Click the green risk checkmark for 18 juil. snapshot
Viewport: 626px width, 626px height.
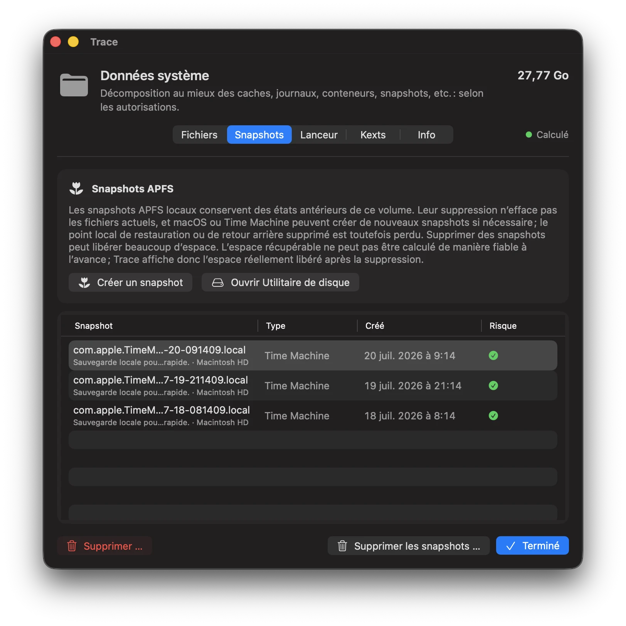point(493,416)
